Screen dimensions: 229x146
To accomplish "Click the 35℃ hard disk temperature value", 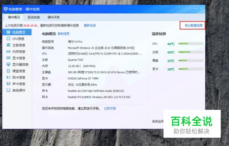I will click(x=171, y=61).
